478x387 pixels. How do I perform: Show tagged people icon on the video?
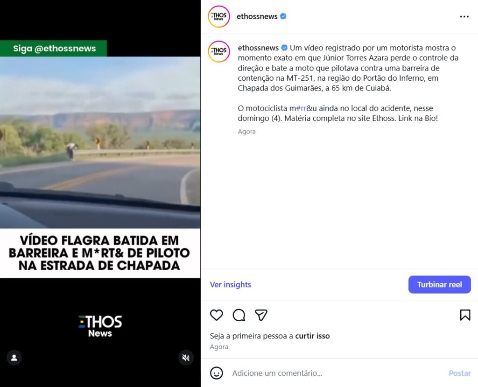[14, 358]
